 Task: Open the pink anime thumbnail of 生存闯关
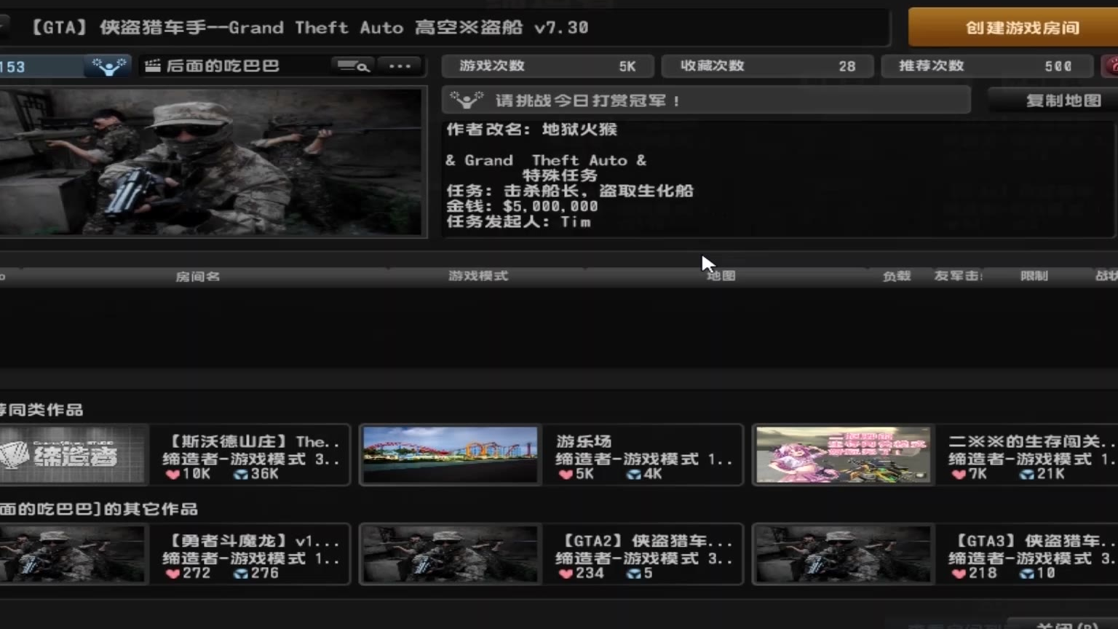point(843,455)
